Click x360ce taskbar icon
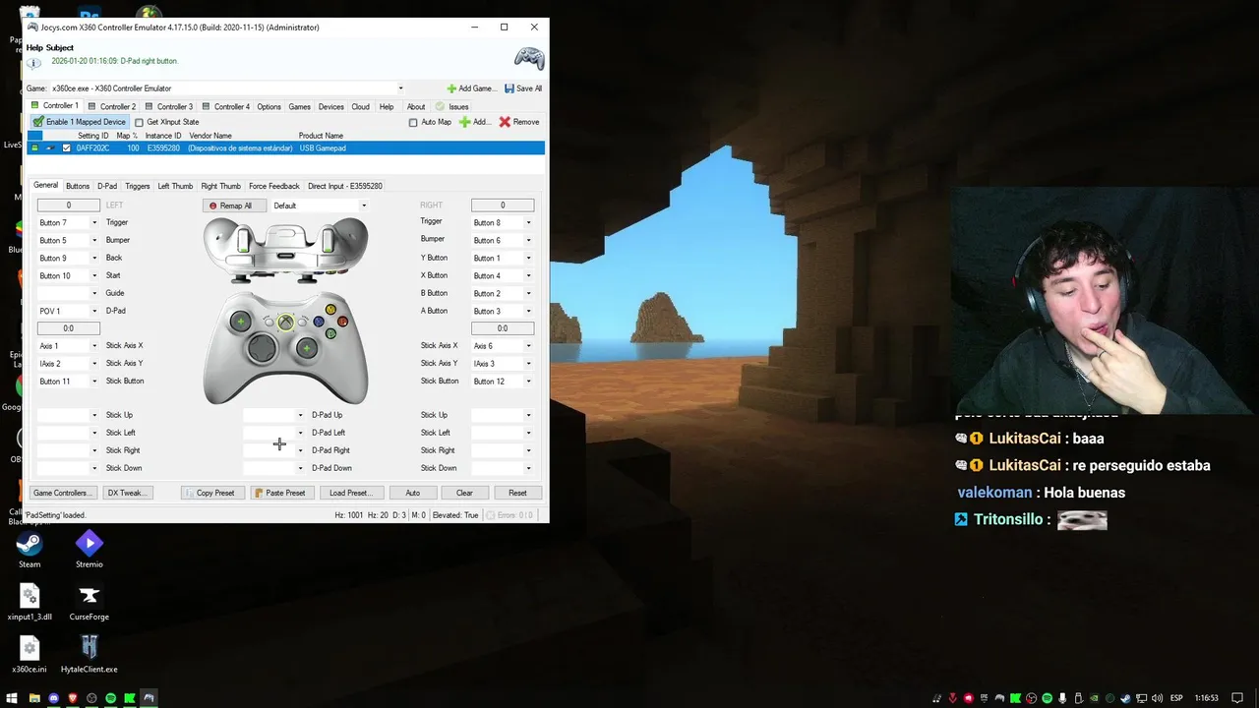Viewport: 1259px width, 708px height. pos(149,698)
